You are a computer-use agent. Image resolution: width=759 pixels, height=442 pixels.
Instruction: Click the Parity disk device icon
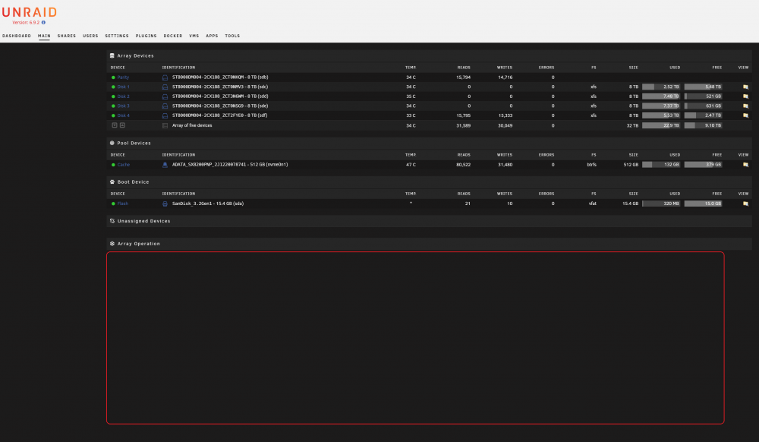click(165, 77)
